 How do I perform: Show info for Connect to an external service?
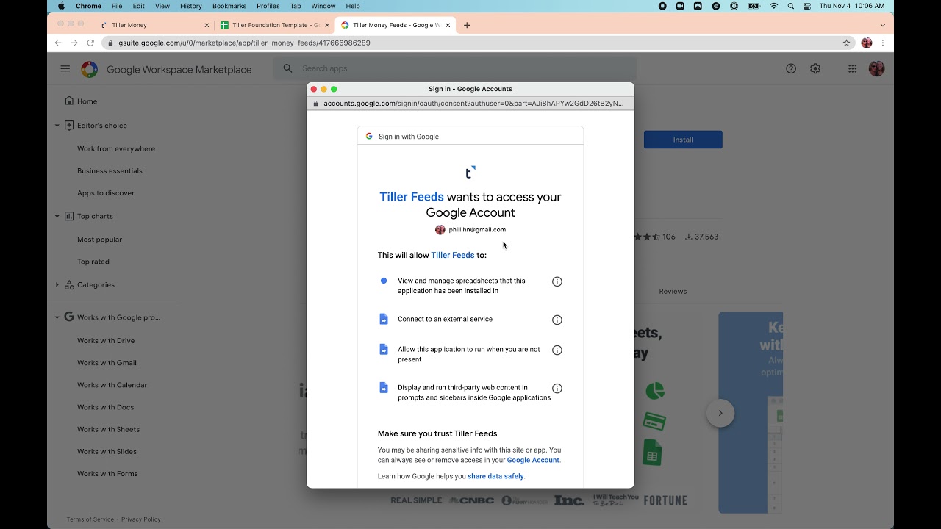(557, 320)
